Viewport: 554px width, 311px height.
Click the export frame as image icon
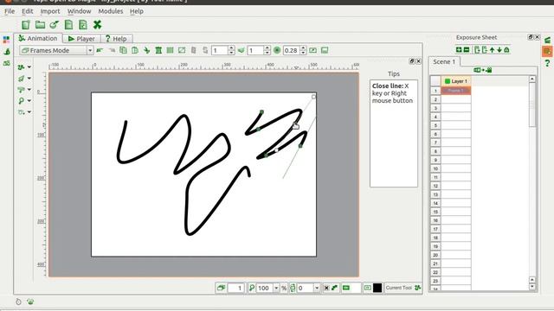[x=313, y=50]
